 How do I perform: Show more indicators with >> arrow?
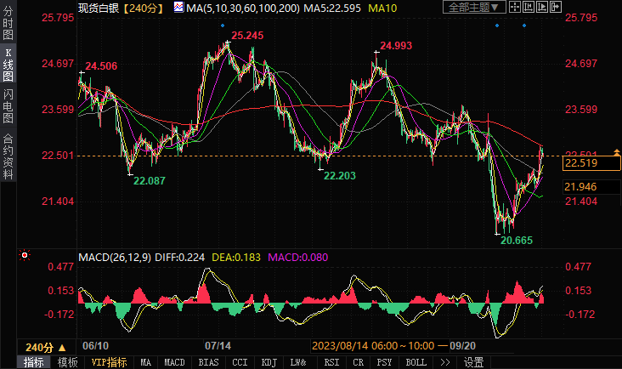pyautogui.click(x=445, y=362)
